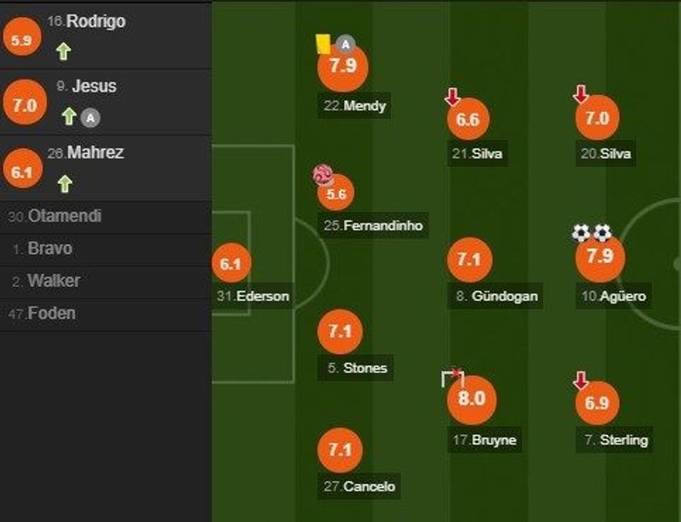Click Ederson's 6.1 rating badge
The height and width of the screenshot is (522, 681).
[x=230, y=264]
